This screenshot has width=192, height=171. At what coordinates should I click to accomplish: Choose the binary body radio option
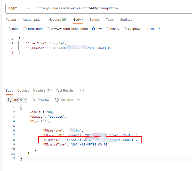(107, 29)
